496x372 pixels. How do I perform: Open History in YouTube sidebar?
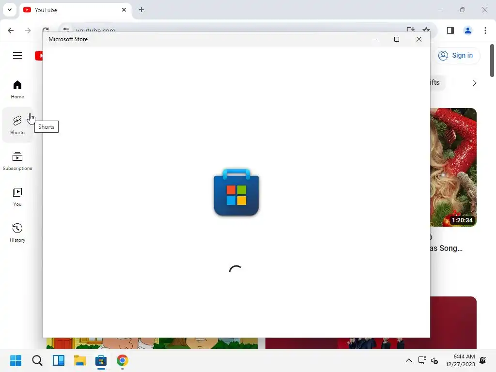coord(17,233)
